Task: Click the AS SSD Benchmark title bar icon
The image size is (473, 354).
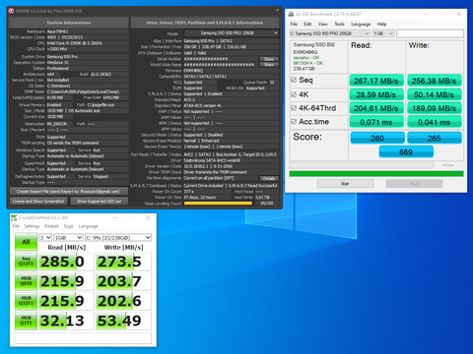Action: 291,14
